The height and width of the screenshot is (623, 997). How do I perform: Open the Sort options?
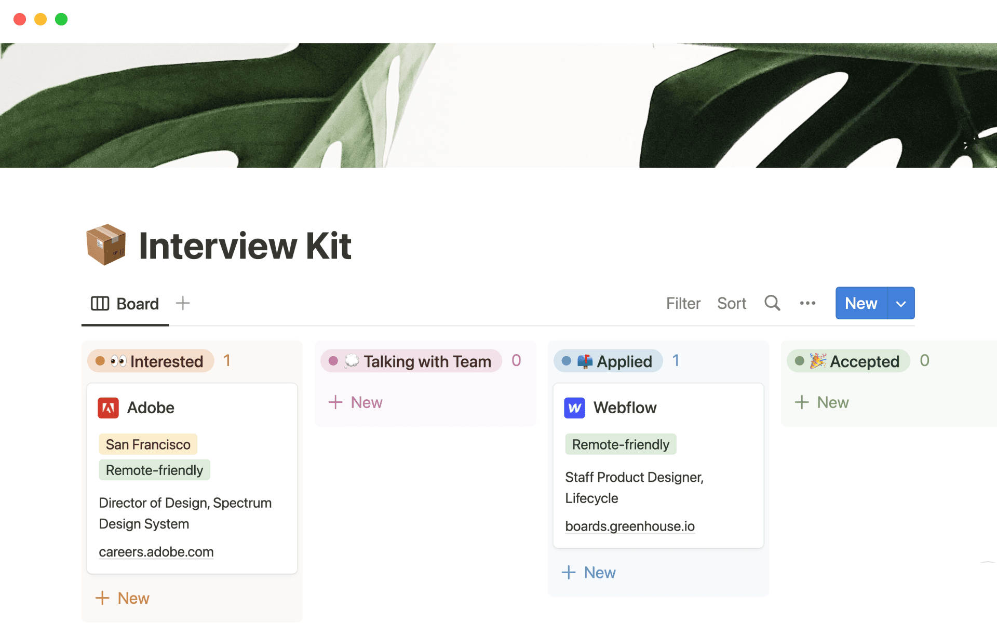point(732,303)
